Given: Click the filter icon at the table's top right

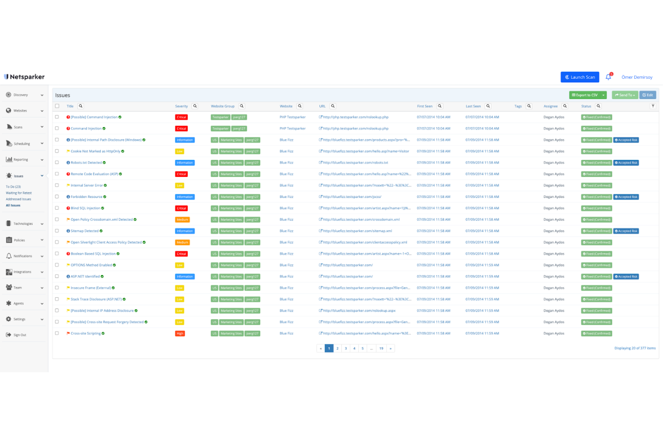Looking at the screenshot, I should (653, 106).
